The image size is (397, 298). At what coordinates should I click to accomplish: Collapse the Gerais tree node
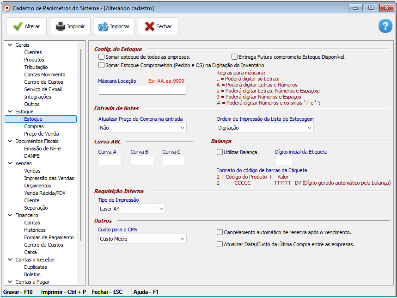tap(9, 45)
